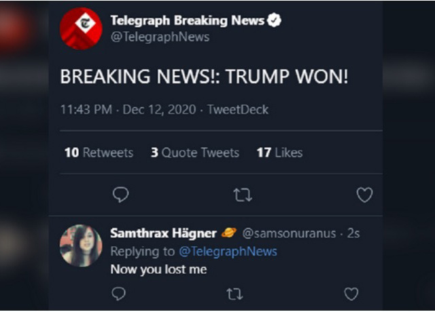Open the Telegraph Breaking News display name
The height and width of the screenshot is (312, 435).
(x=187, y=20)
